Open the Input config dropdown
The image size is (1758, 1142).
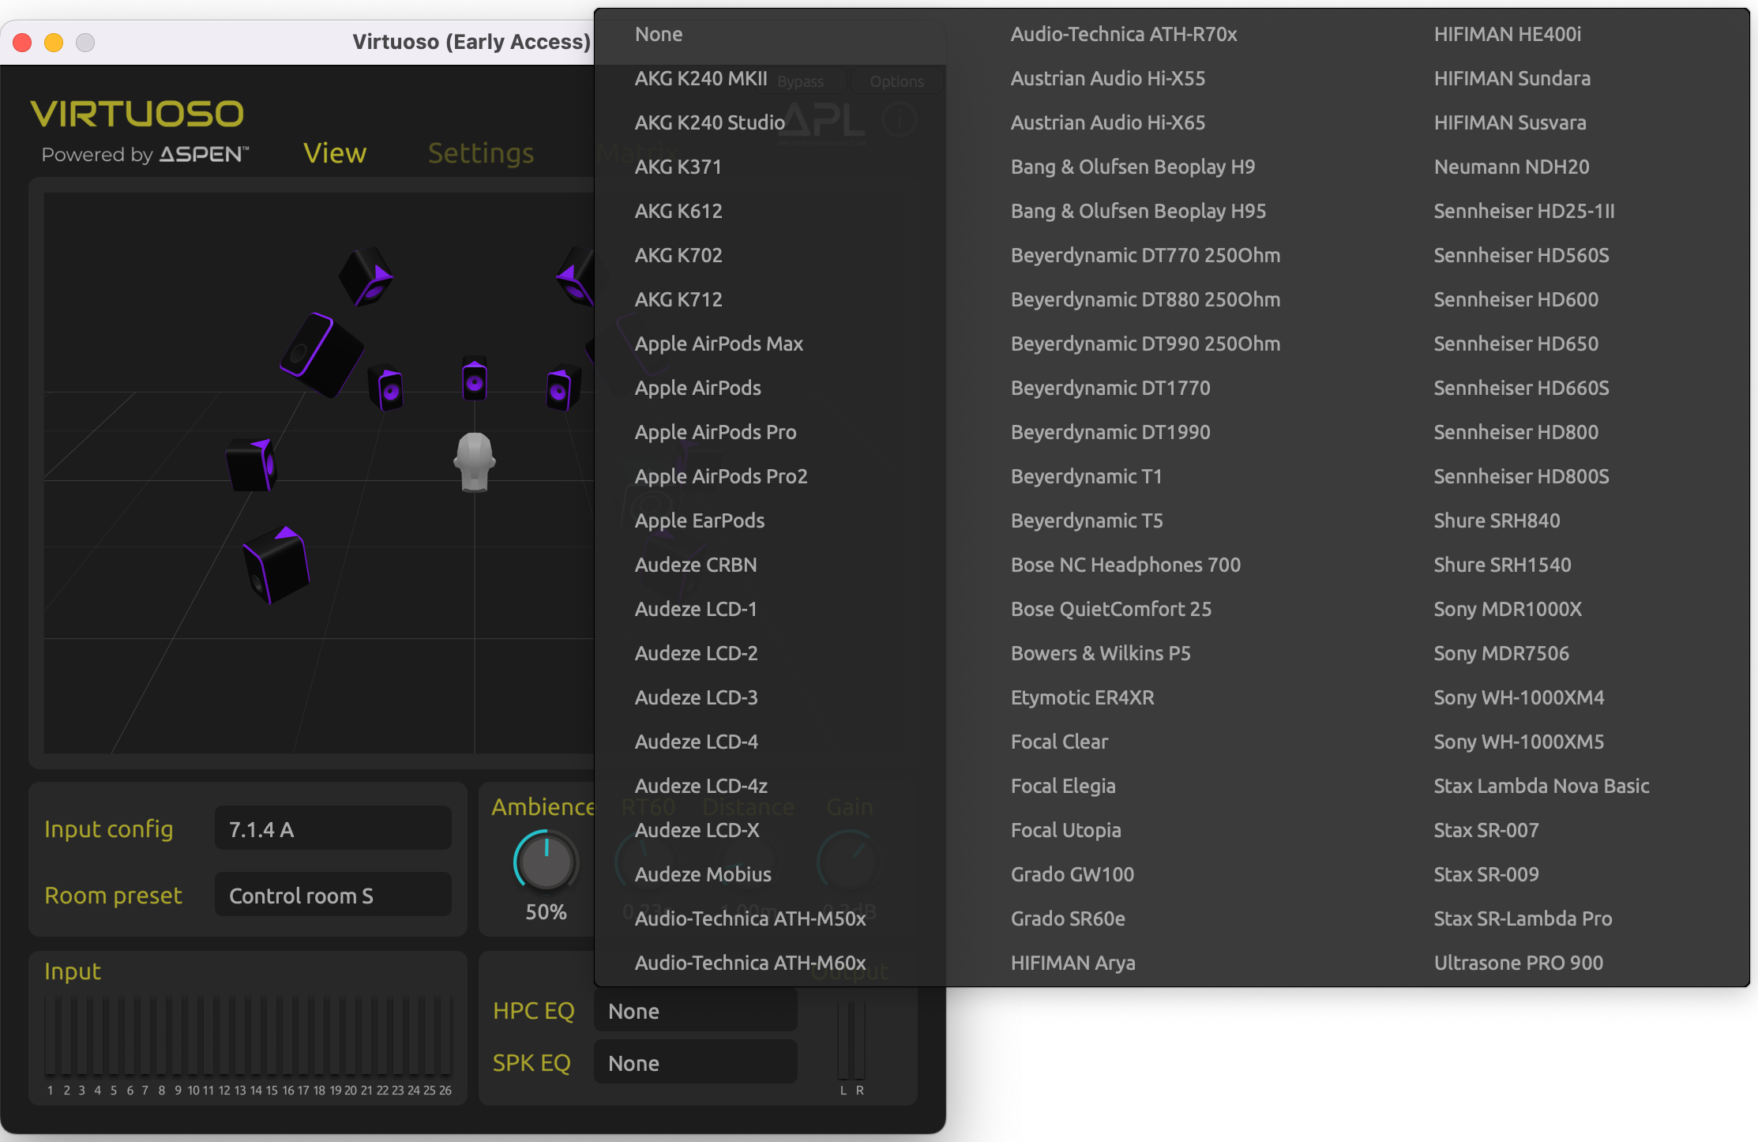(332, 828)
